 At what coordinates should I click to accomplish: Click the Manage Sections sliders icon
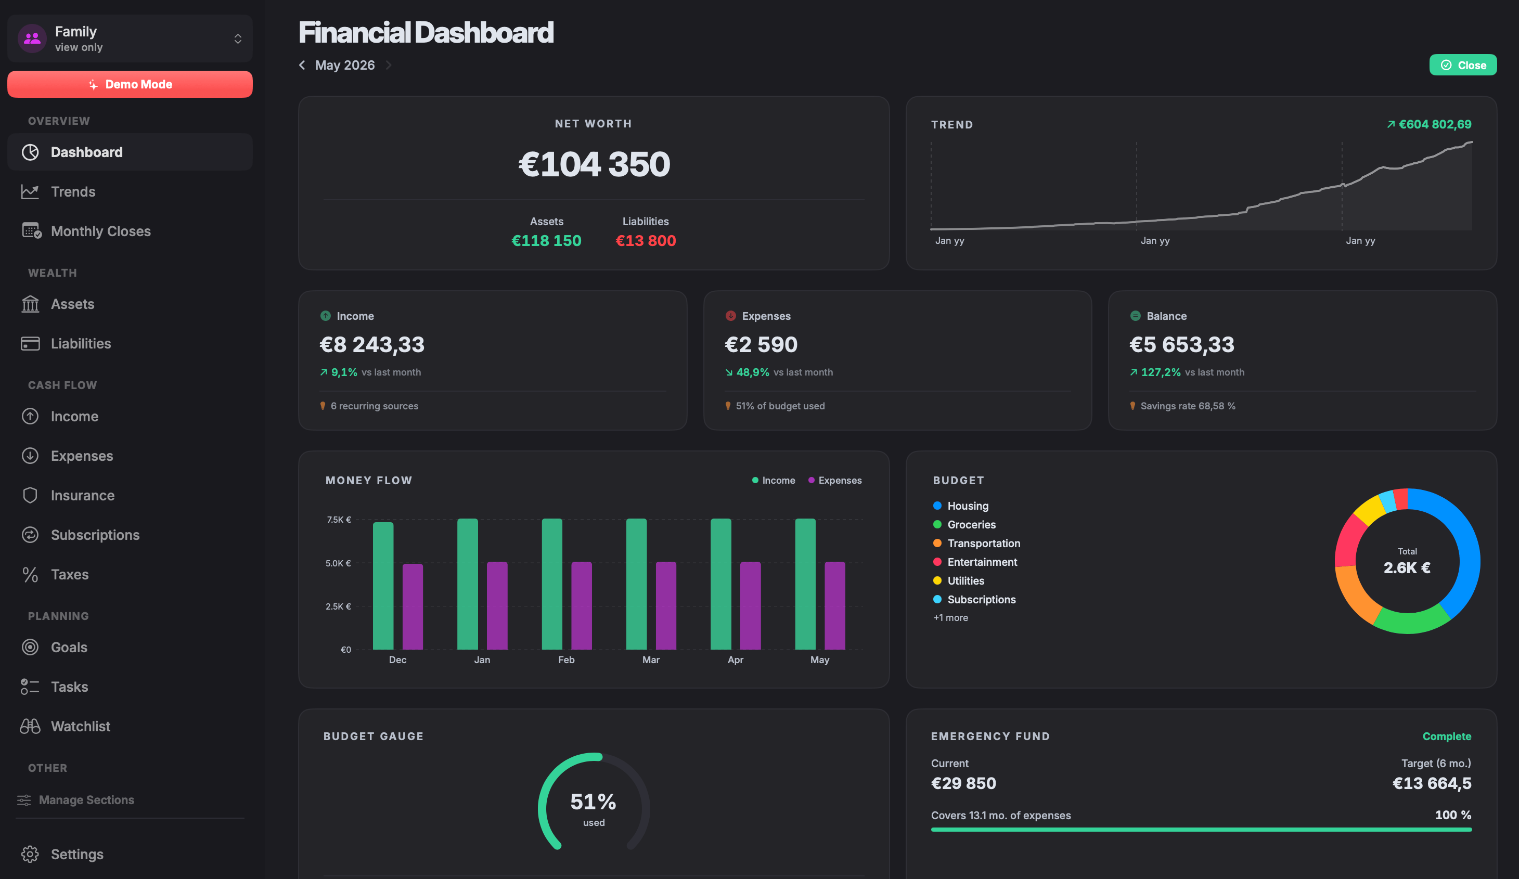pyautogui.click(x=24, y=800)
